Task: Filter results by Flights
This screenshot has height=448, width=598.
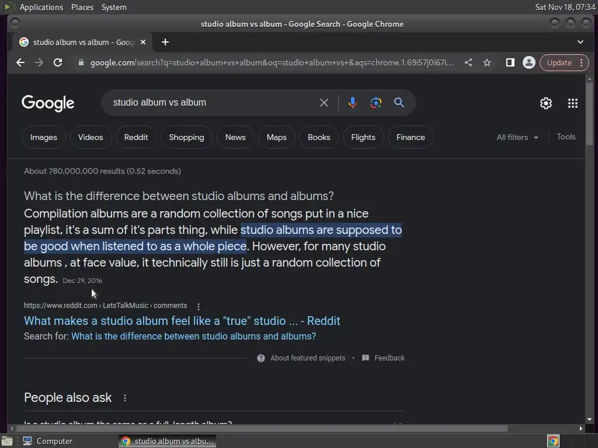Action: pyautogui.click(x=363, y=137)
